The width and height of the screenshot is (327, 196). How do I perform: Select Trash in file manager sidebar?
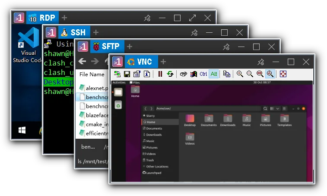[x=160, y=160]
